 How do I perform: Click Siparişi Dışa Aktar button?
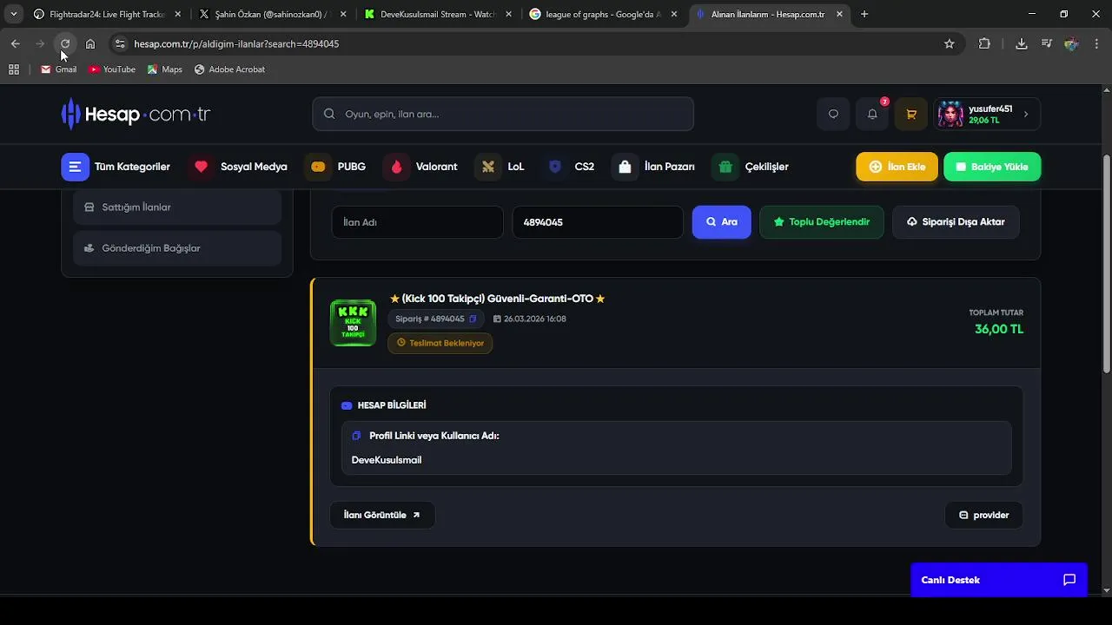point(956,222)
